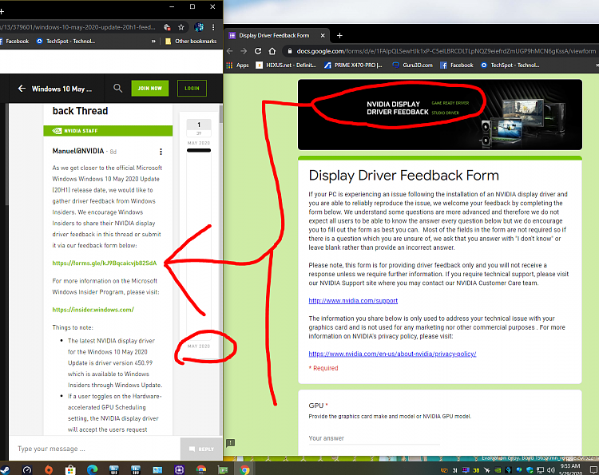Click the thread timeline slider handle

(x=199, y=150)
